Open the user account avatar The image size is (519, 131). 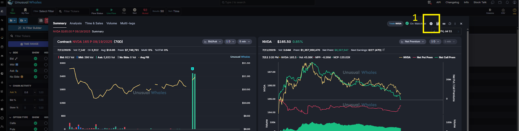click(x=514, y=2)
